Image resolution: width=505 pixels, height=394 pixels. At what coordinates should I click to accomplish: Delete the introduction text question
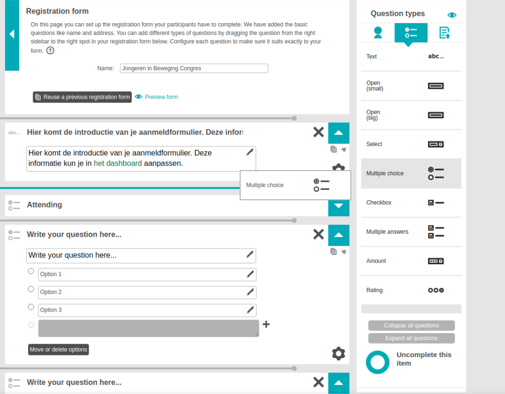318,132
